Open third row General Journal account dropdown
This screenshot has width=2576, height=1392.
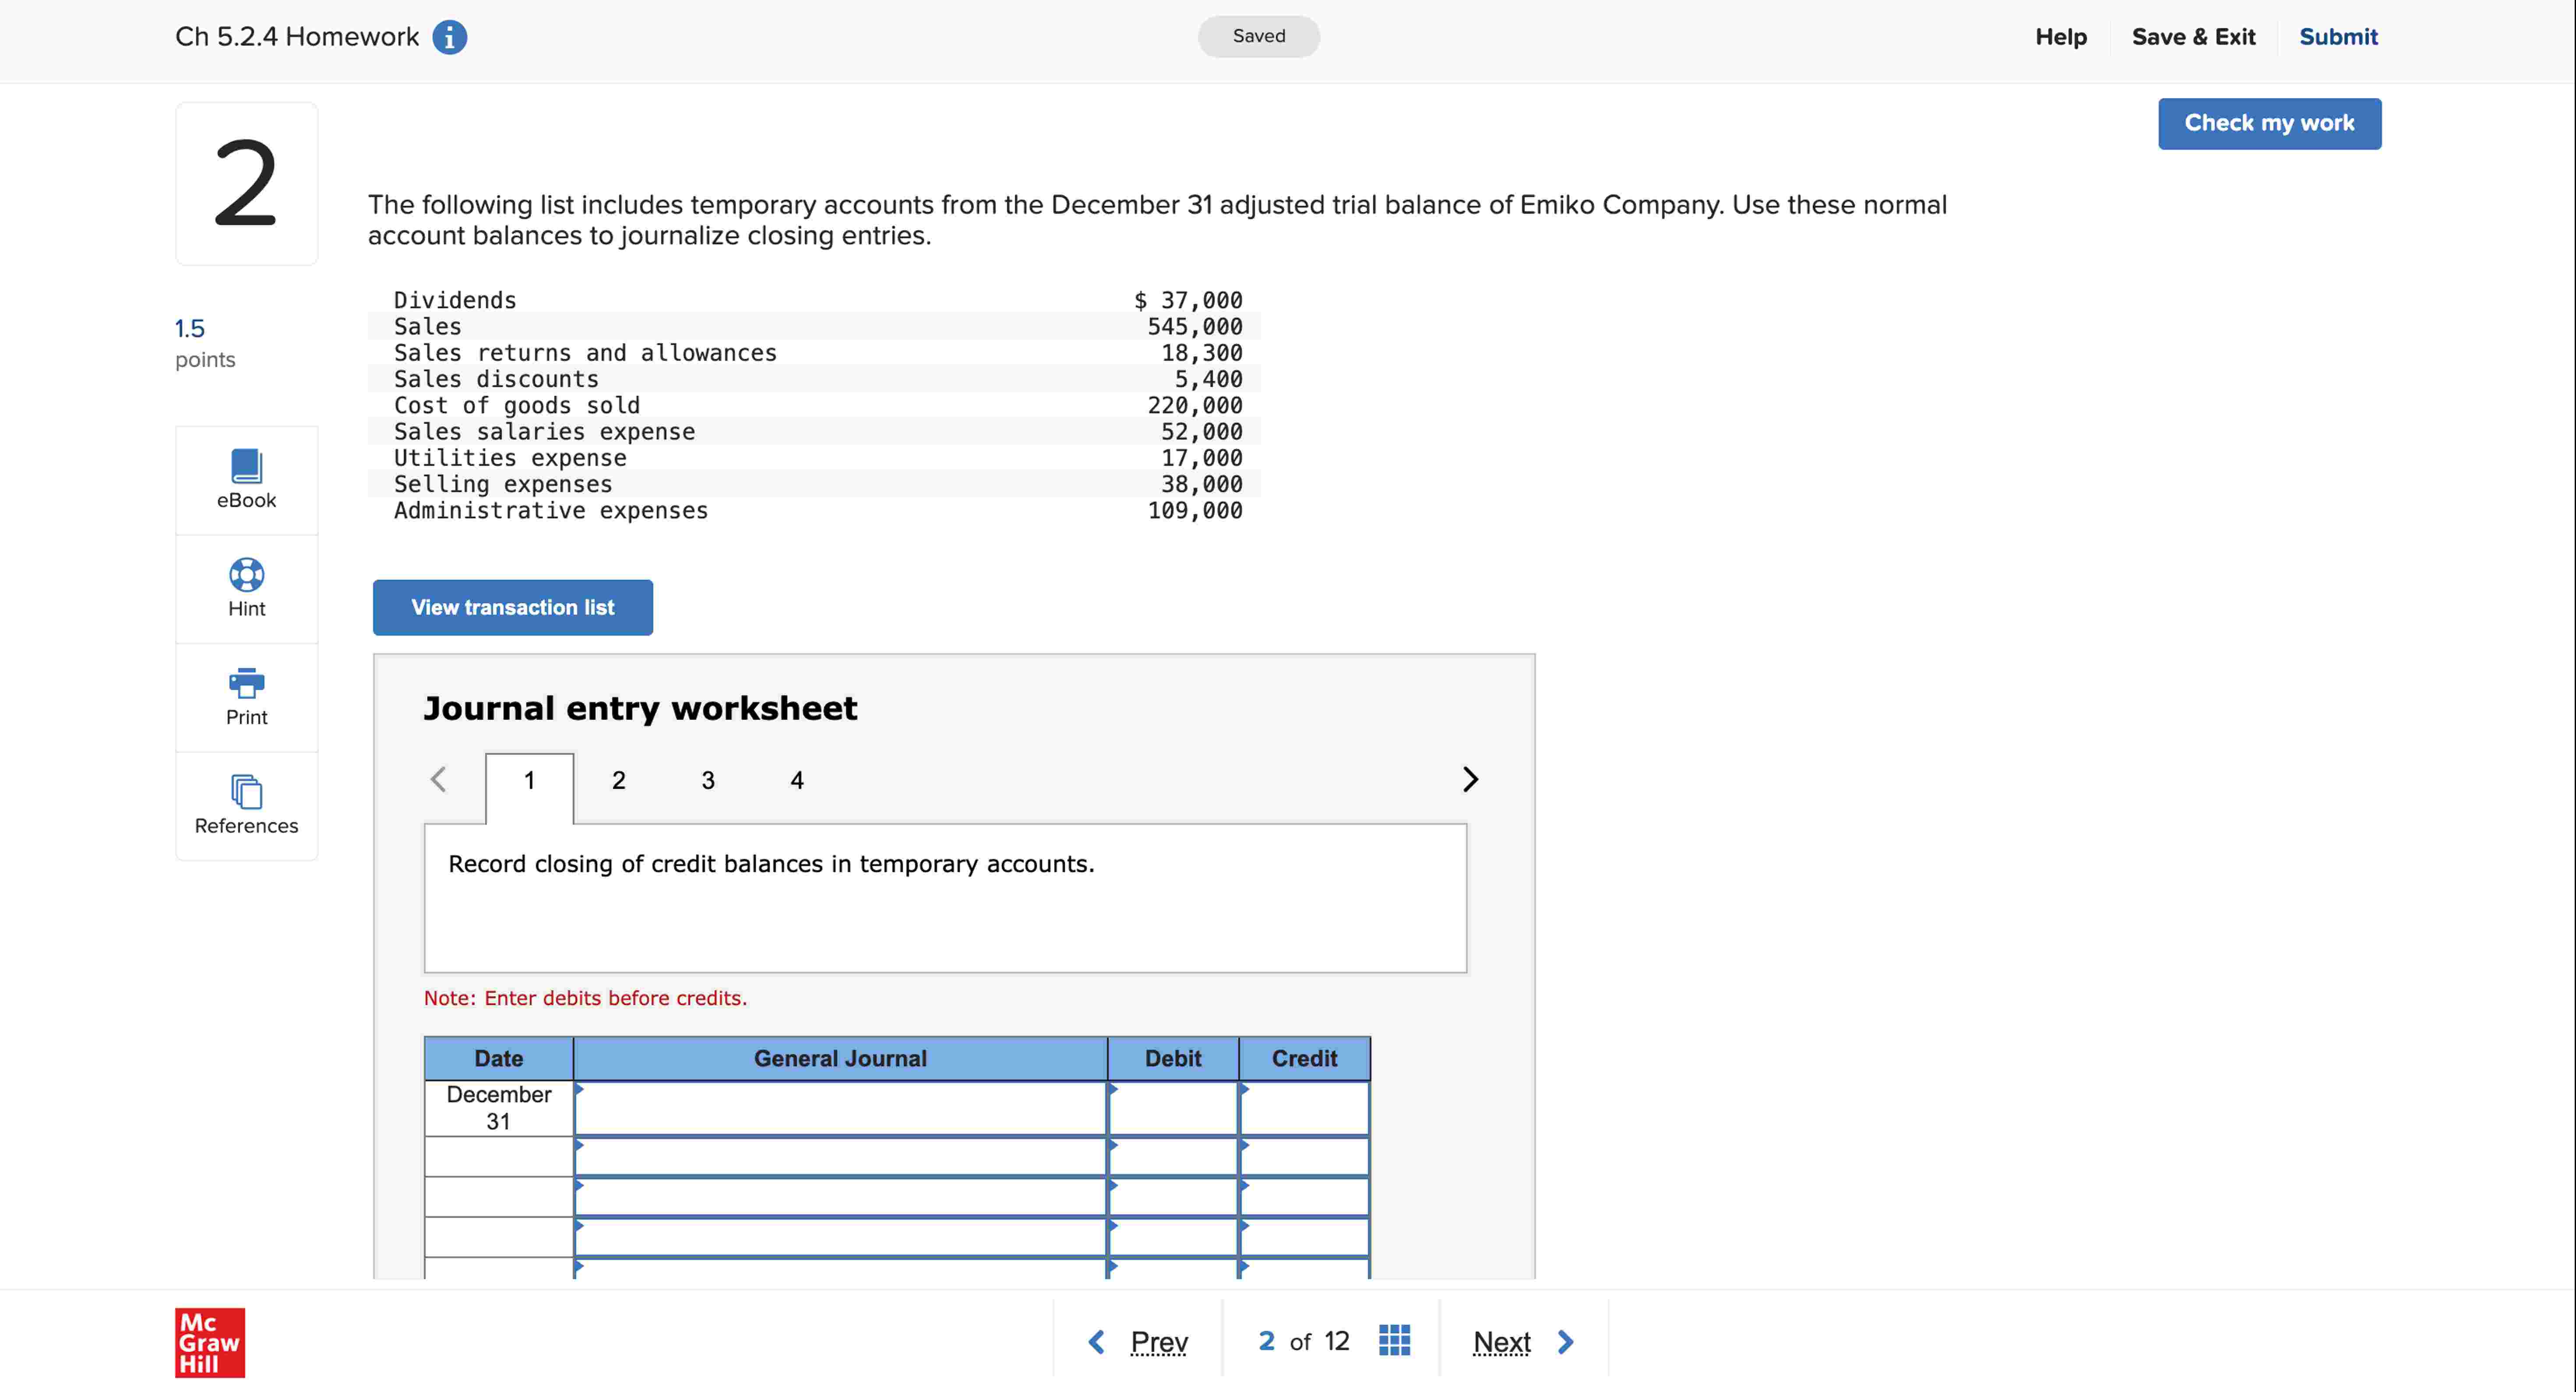(840, 1197)
